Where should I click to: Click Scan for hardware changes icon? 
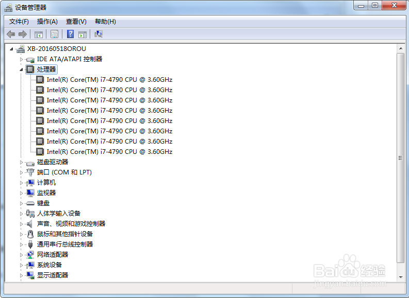point(99,34)
